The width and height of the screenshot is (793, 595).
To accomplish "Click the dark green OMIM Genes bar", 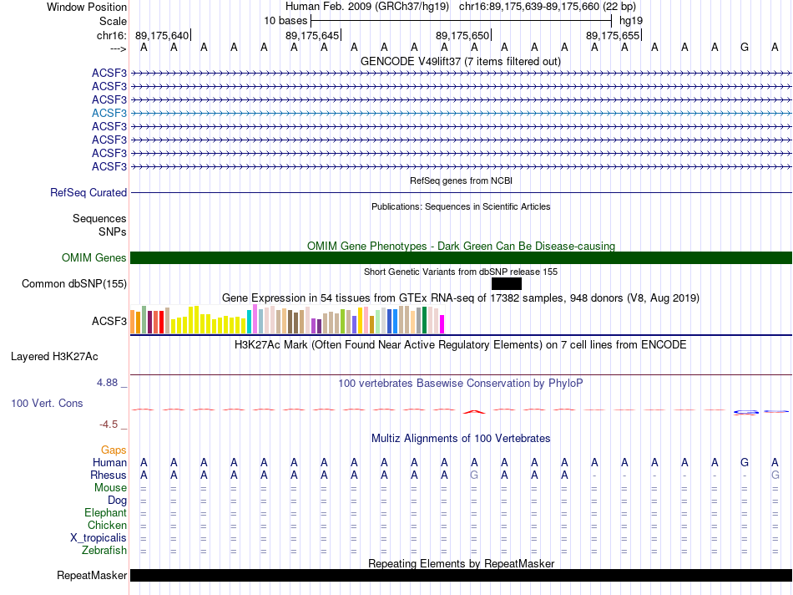I will click(x=461, y=258).
